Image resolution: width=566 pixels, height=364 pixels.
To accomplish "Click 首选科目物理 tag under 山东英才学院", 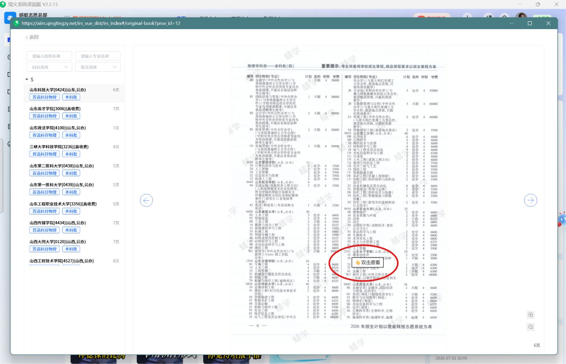I will click(45, 116).
